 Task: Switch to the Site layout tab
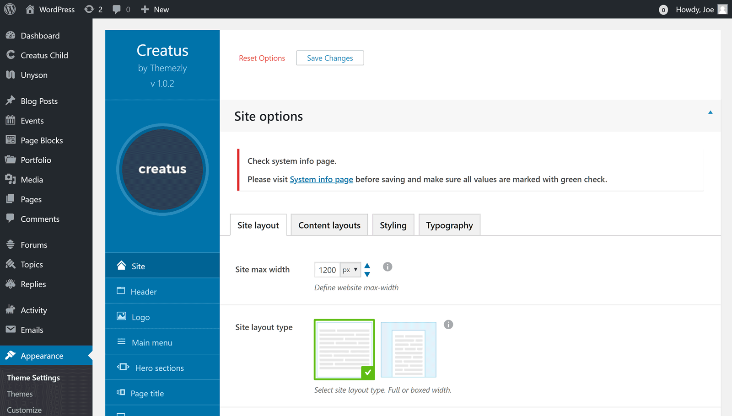[x=258, y=225]
